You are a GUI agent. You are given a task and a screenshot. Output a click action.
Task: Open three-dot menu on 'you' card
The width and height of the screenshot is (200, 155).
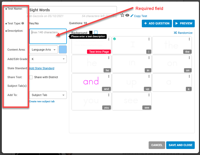tap(109, 95)
